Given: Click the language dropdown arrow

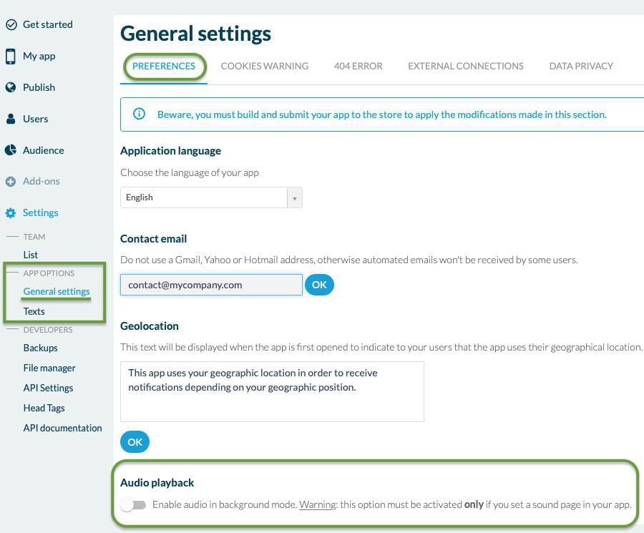Looking at the screenshot, I should (294, 198).
